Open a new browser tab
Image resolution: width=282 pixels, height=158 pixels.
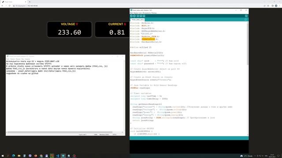pyautogui.click(x=30, y=2)
